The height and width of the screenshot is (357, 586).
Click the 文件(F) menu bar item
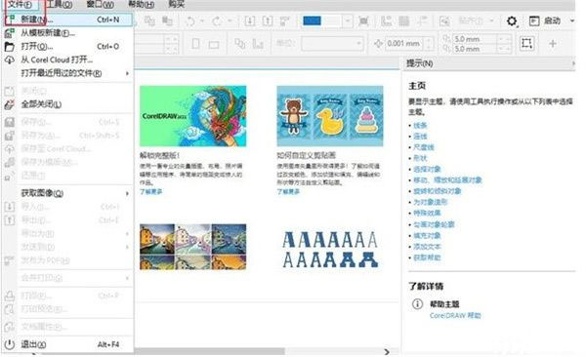(x=20, y=5)
